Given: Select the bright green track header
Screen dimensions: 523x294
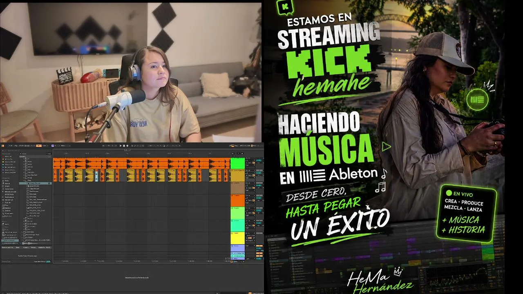Looking at the screenshot, I should tap(237, 163).
